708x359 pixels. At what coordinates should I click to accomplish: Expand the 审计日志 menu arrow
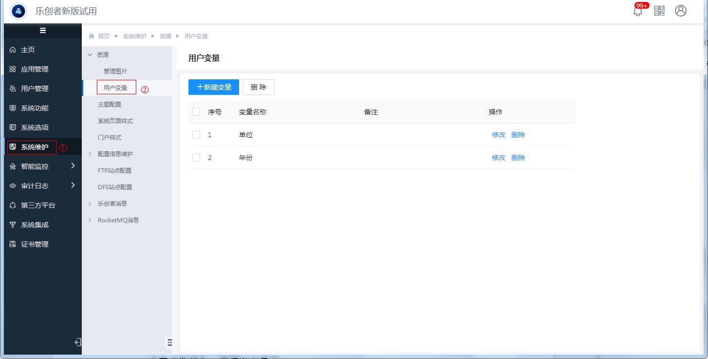73,185
